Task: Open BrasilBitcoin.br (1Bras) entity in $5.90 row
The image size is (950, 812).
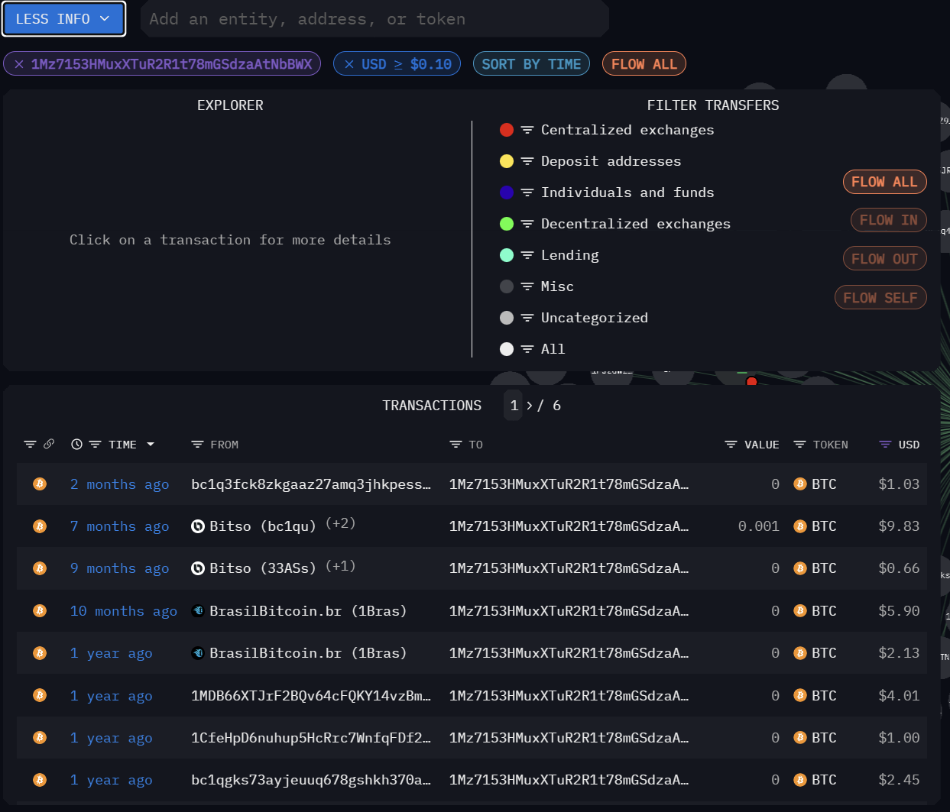Action: (x=308, y=611)
